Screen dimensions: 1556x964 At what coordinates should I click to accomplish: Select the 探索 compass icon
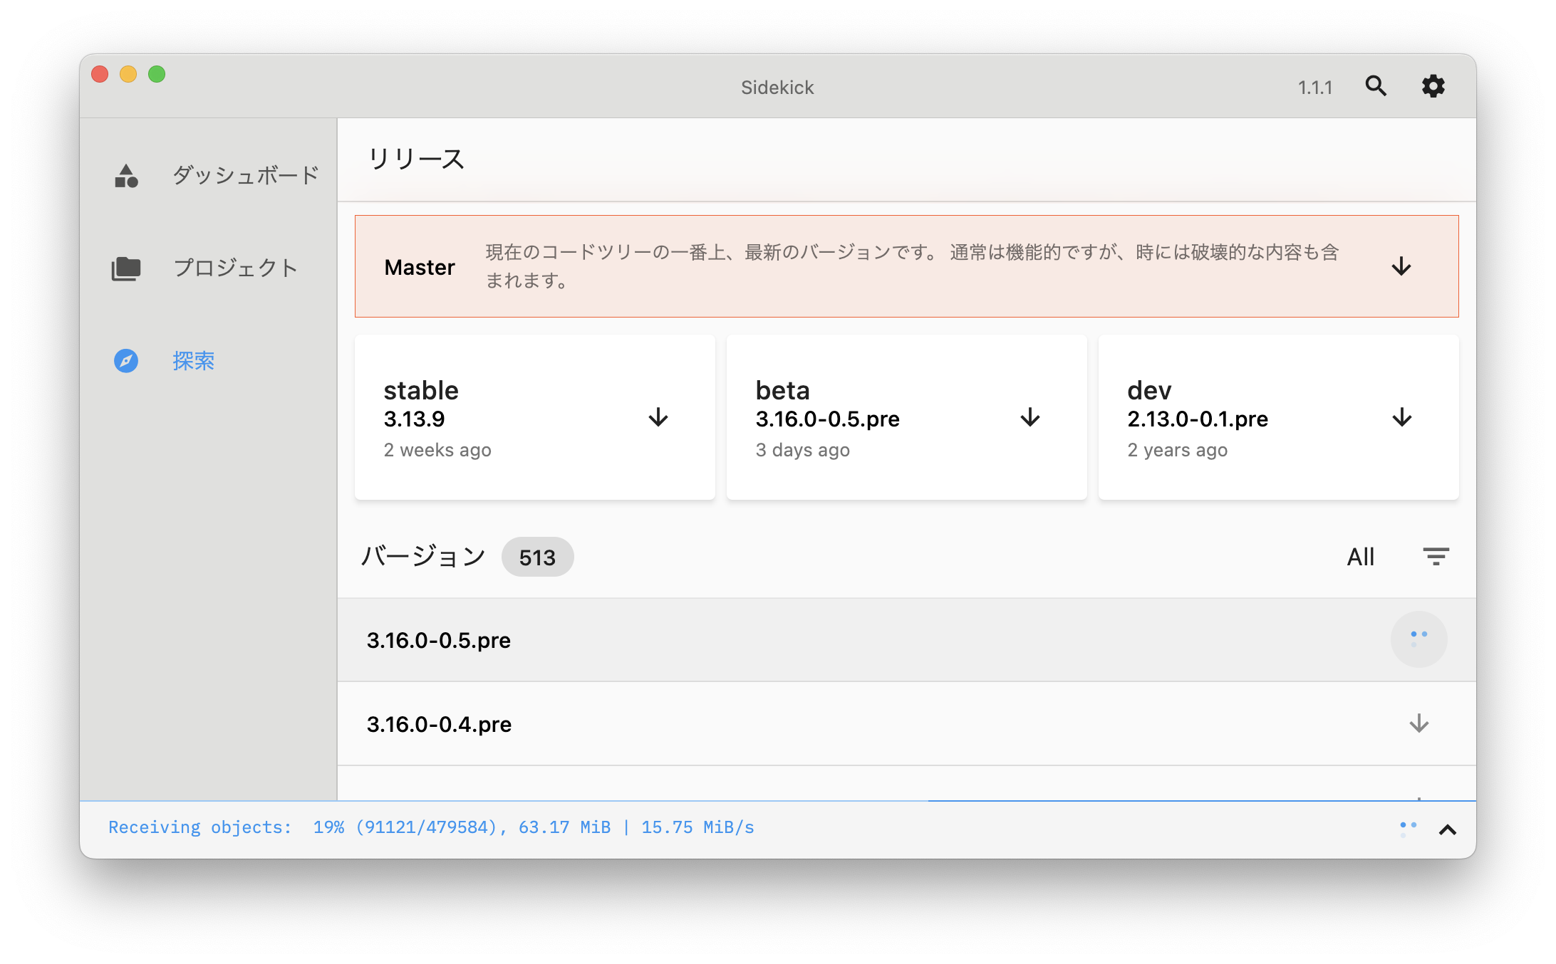click(126, 361)
